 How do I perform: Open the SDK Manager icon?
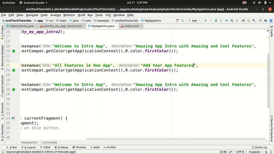click(x=253, y=21)
